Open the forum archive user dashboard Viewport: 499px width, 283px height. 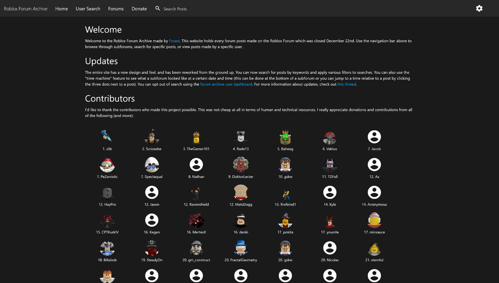pos(226,84)
